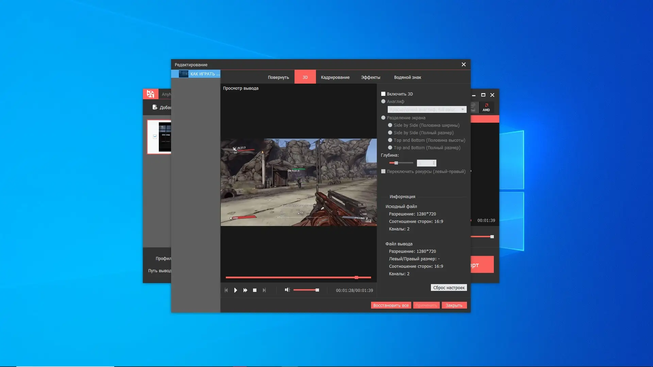The width and height of the screenshot is (653, 367).
Task: Toggle Переключить ракурсы (левый-правый) checkbox
Action: tap(383, 172)
